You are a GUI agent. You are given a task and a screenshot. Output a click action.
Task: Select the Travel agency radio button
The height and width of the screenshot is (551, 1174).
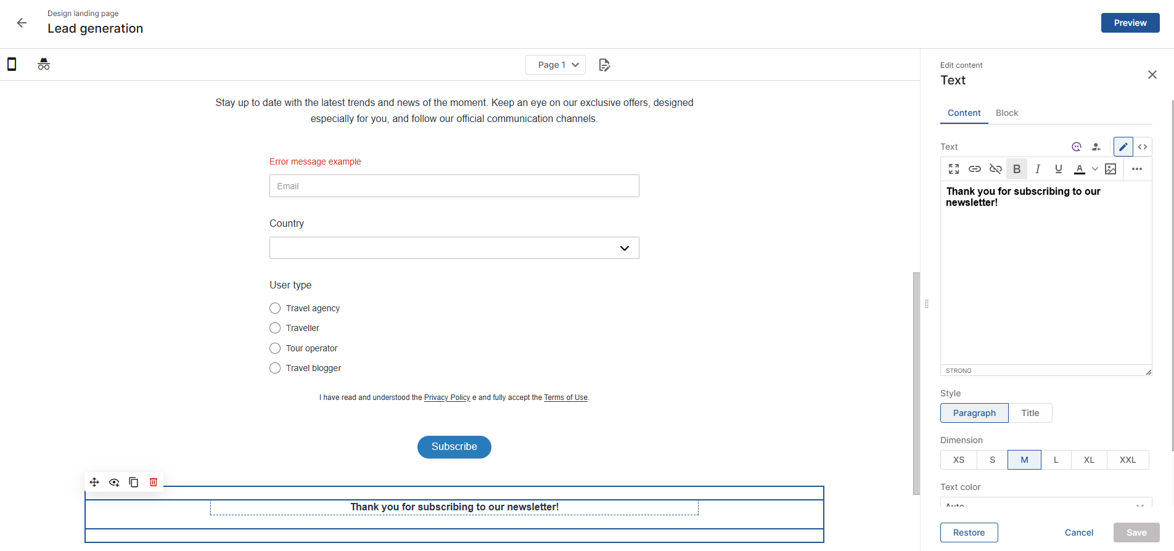click(x=275, y=308)
